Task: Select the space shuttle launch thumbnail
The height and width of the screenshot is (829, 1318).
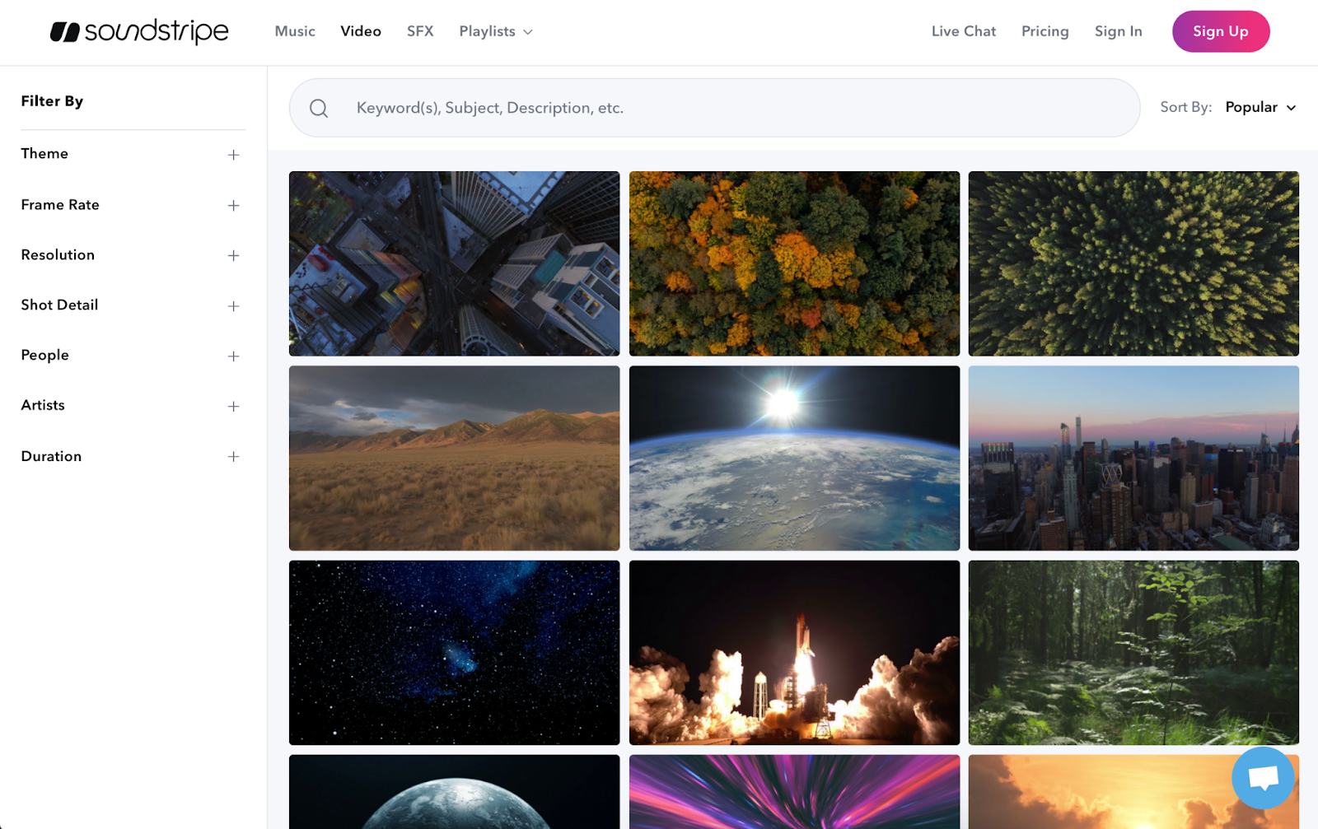Action: (x=793, y=653)
